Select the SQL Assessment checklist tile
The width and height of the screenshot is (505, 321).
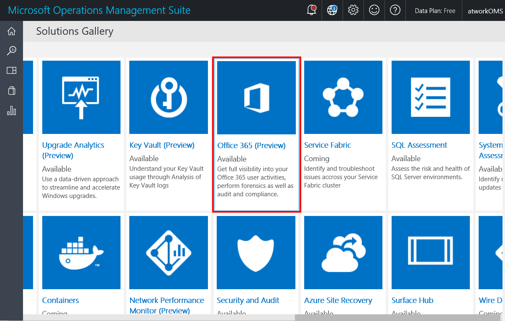coord(431,97)
